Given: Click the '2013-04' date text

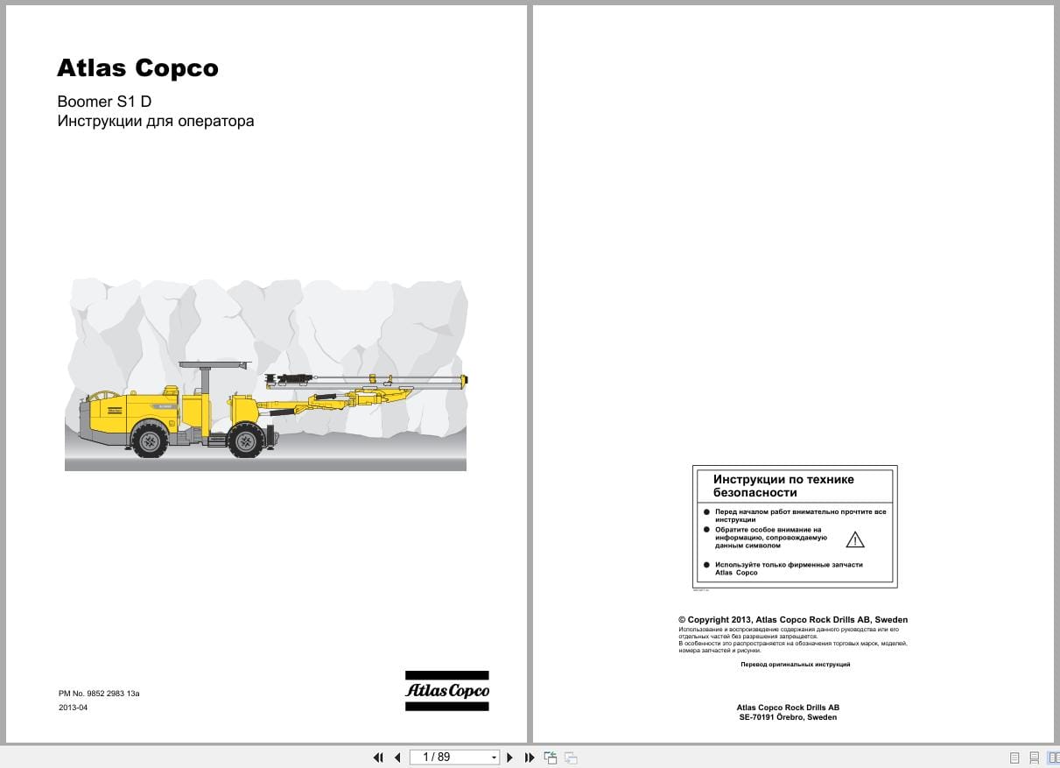Looking at the screenshot, I should (x=73, y=708).
